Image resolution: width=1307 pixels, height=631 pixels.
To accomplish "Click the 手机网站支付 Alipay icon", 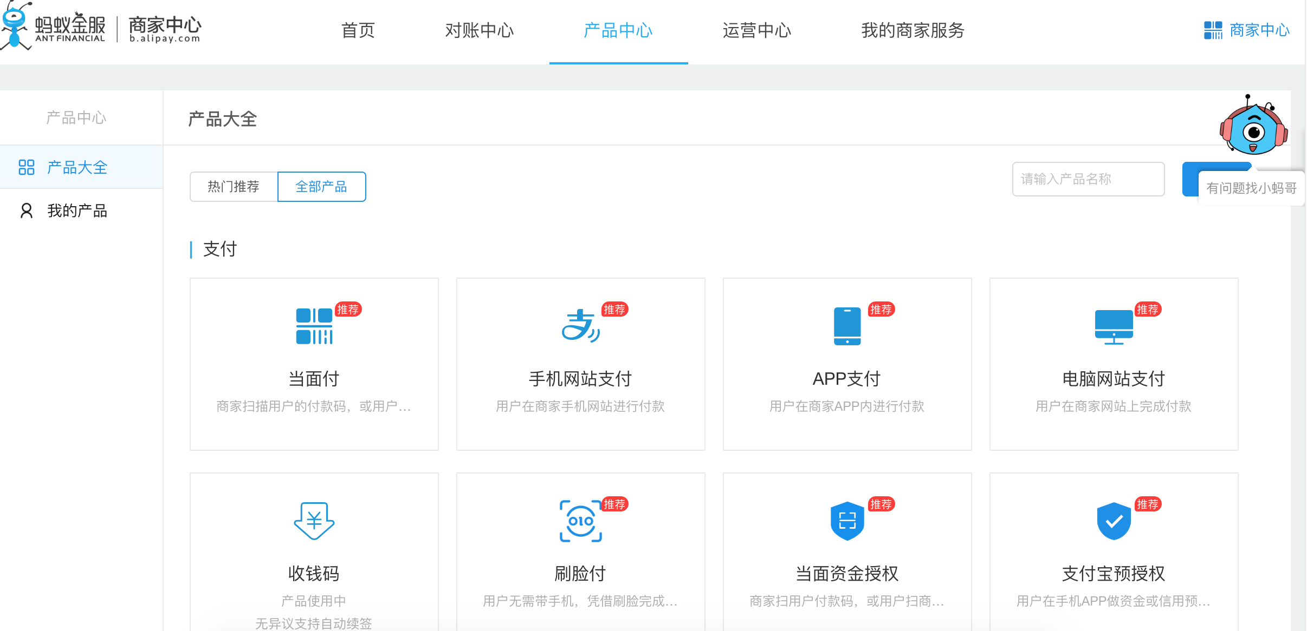I will coord(580,326).
